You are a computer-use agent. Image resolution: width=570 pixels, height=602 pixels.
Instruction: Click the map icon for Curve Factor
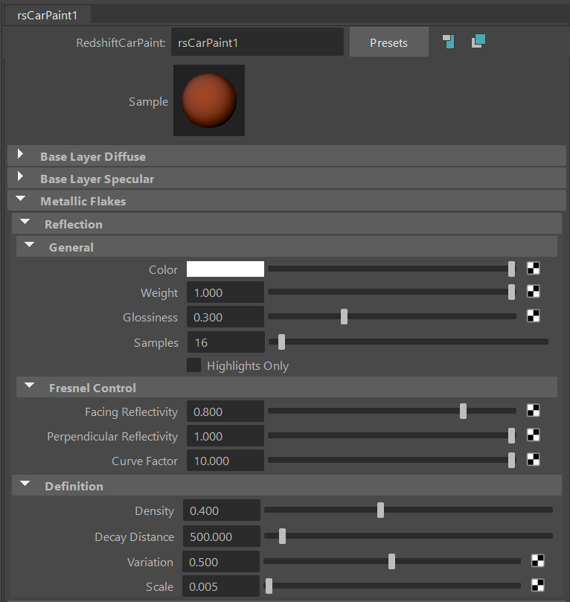click(x=533, y=460)
